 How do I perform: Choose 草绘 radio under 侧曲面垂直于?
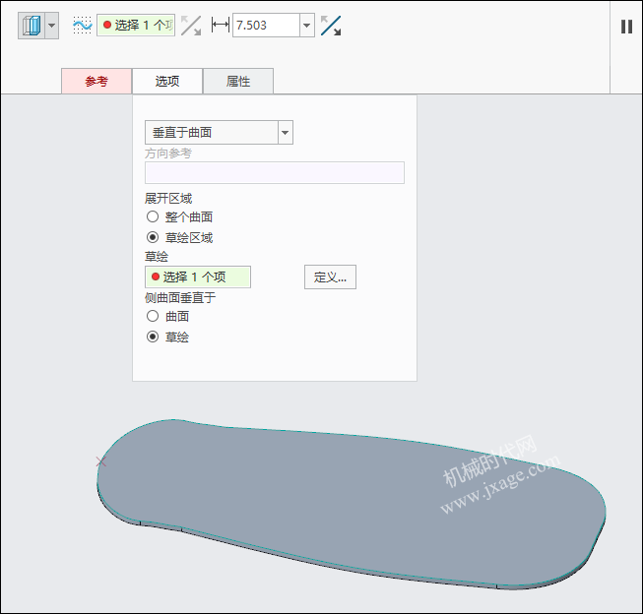[153, 337]
